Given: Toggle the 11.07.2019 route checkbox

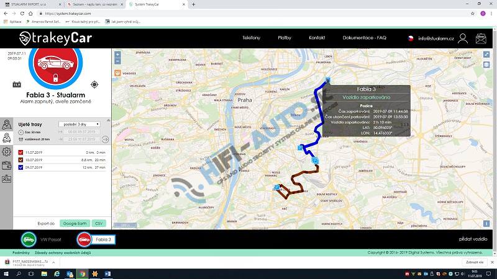Looking at the screenshot, I should [x=21, y=153].
